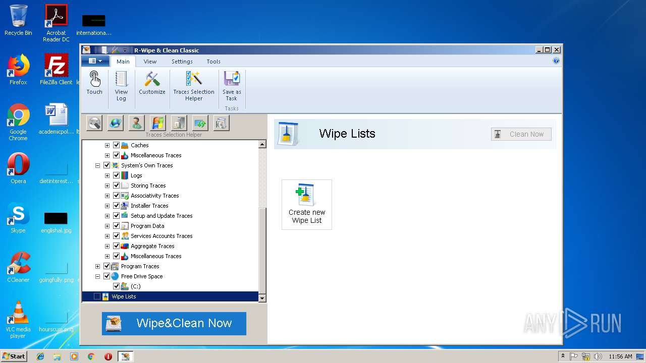Uncheck the Associativity Traces checkbox
This screenshot has height=363, width=646.
117,196
